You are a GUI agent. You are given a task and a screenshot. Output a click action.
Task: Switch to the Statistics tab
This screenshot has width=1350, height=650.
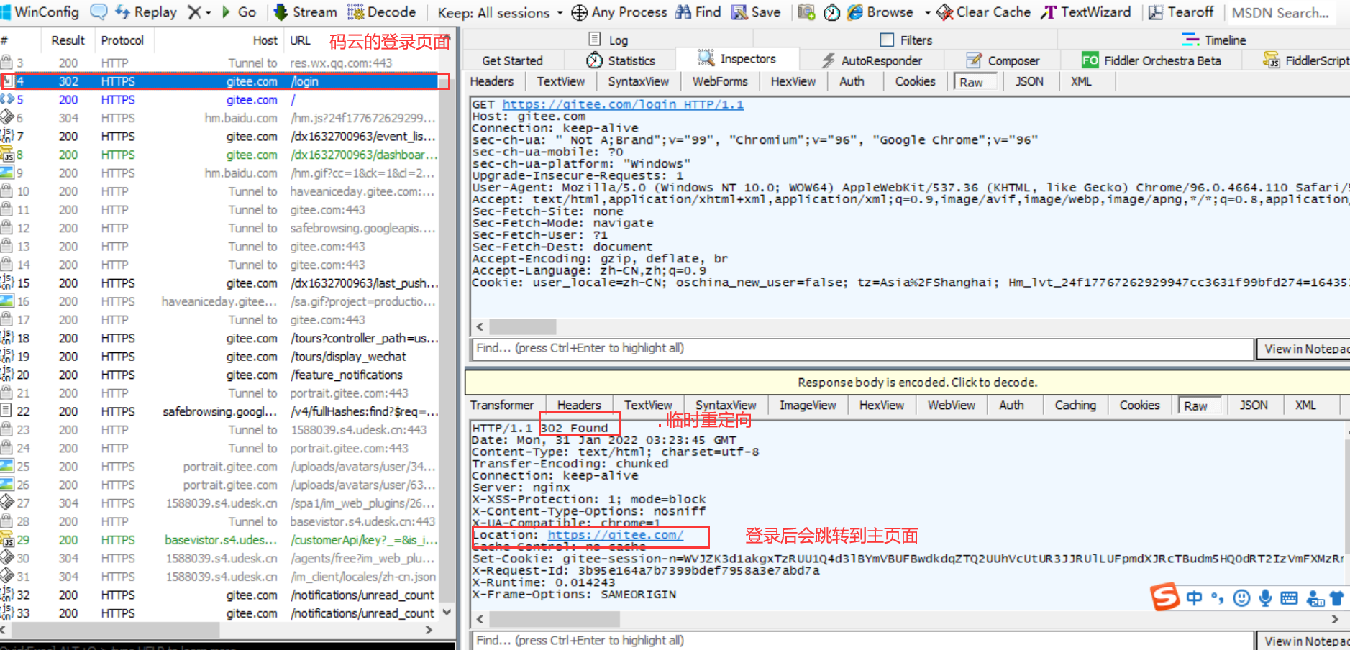[621, 60]
